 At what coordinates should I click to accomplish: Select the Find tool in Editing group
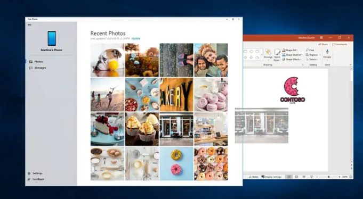point(310,50)
